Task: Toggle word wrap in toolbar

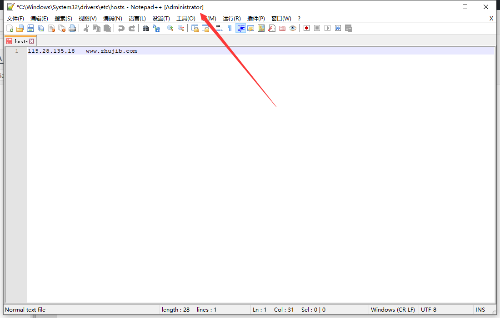Action: (219, 28)
